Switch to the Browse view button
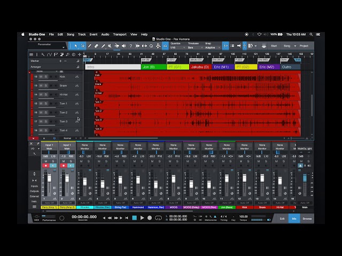The height and width of the screenshot is (256, 342). 307,219
